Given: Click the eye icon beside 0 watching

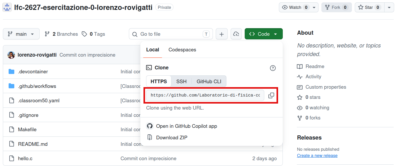Looking at the screenshot, I should [300, 108].
